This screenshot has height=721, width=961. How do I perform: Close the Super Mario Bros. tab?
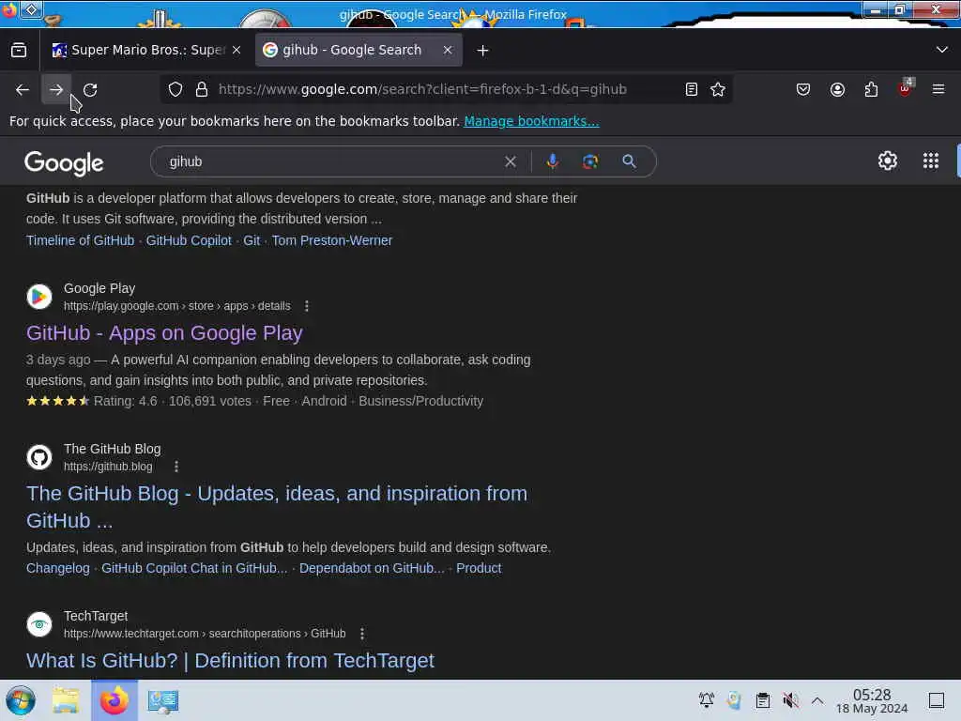(236, 51)
